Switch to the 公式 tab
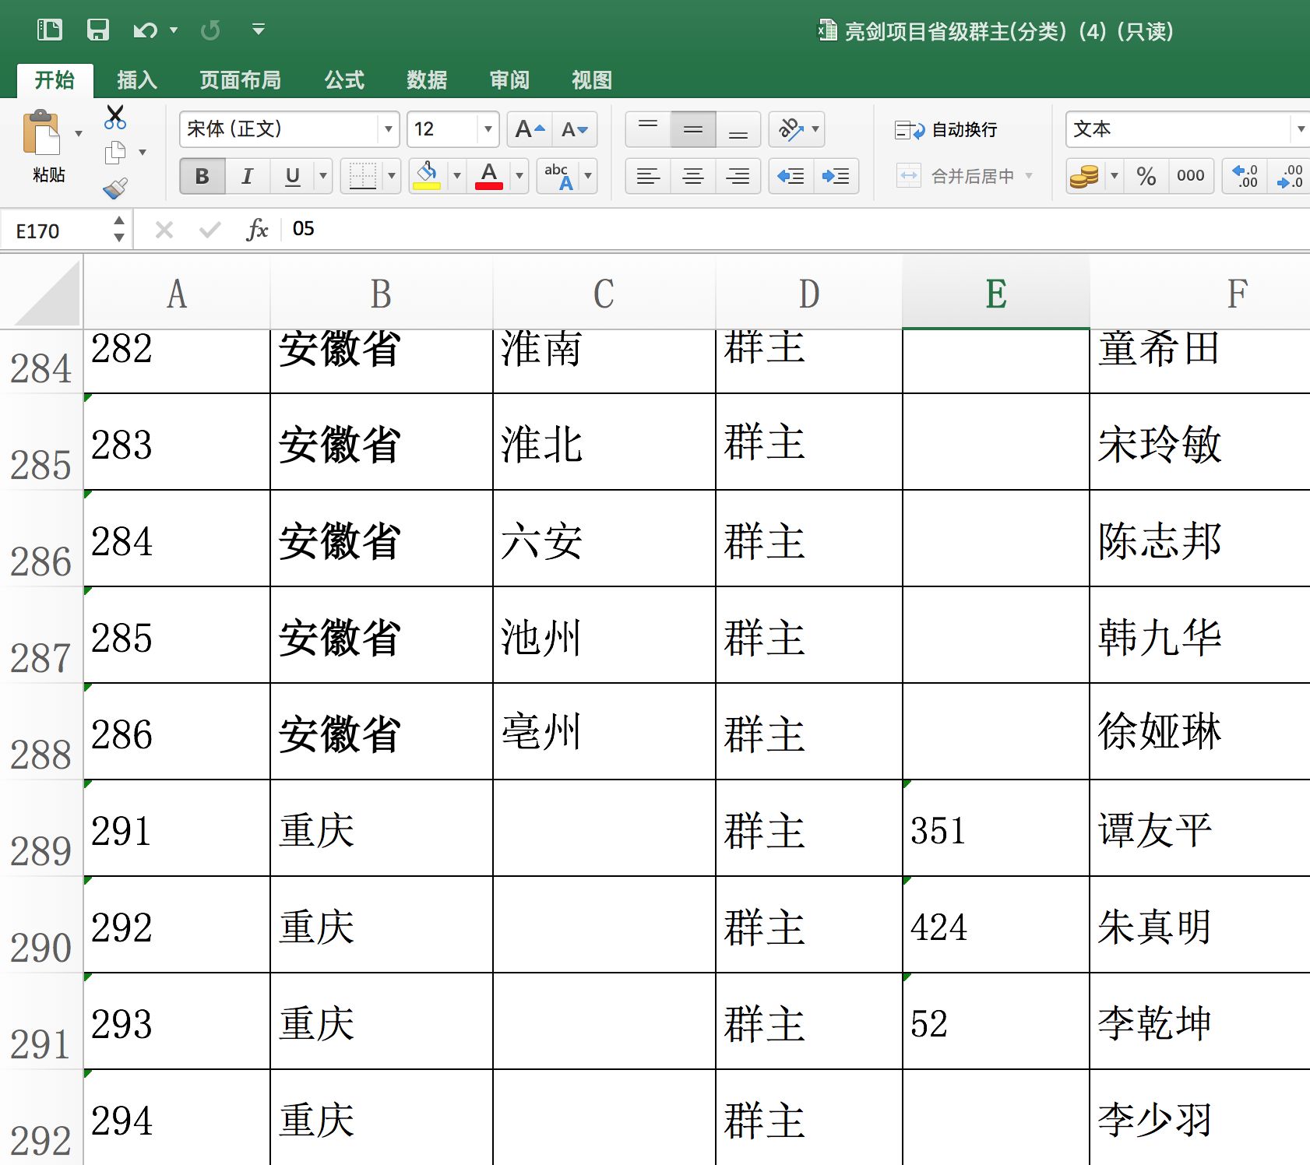This screenshot has height=1165, width=1310. coord(344,80)
